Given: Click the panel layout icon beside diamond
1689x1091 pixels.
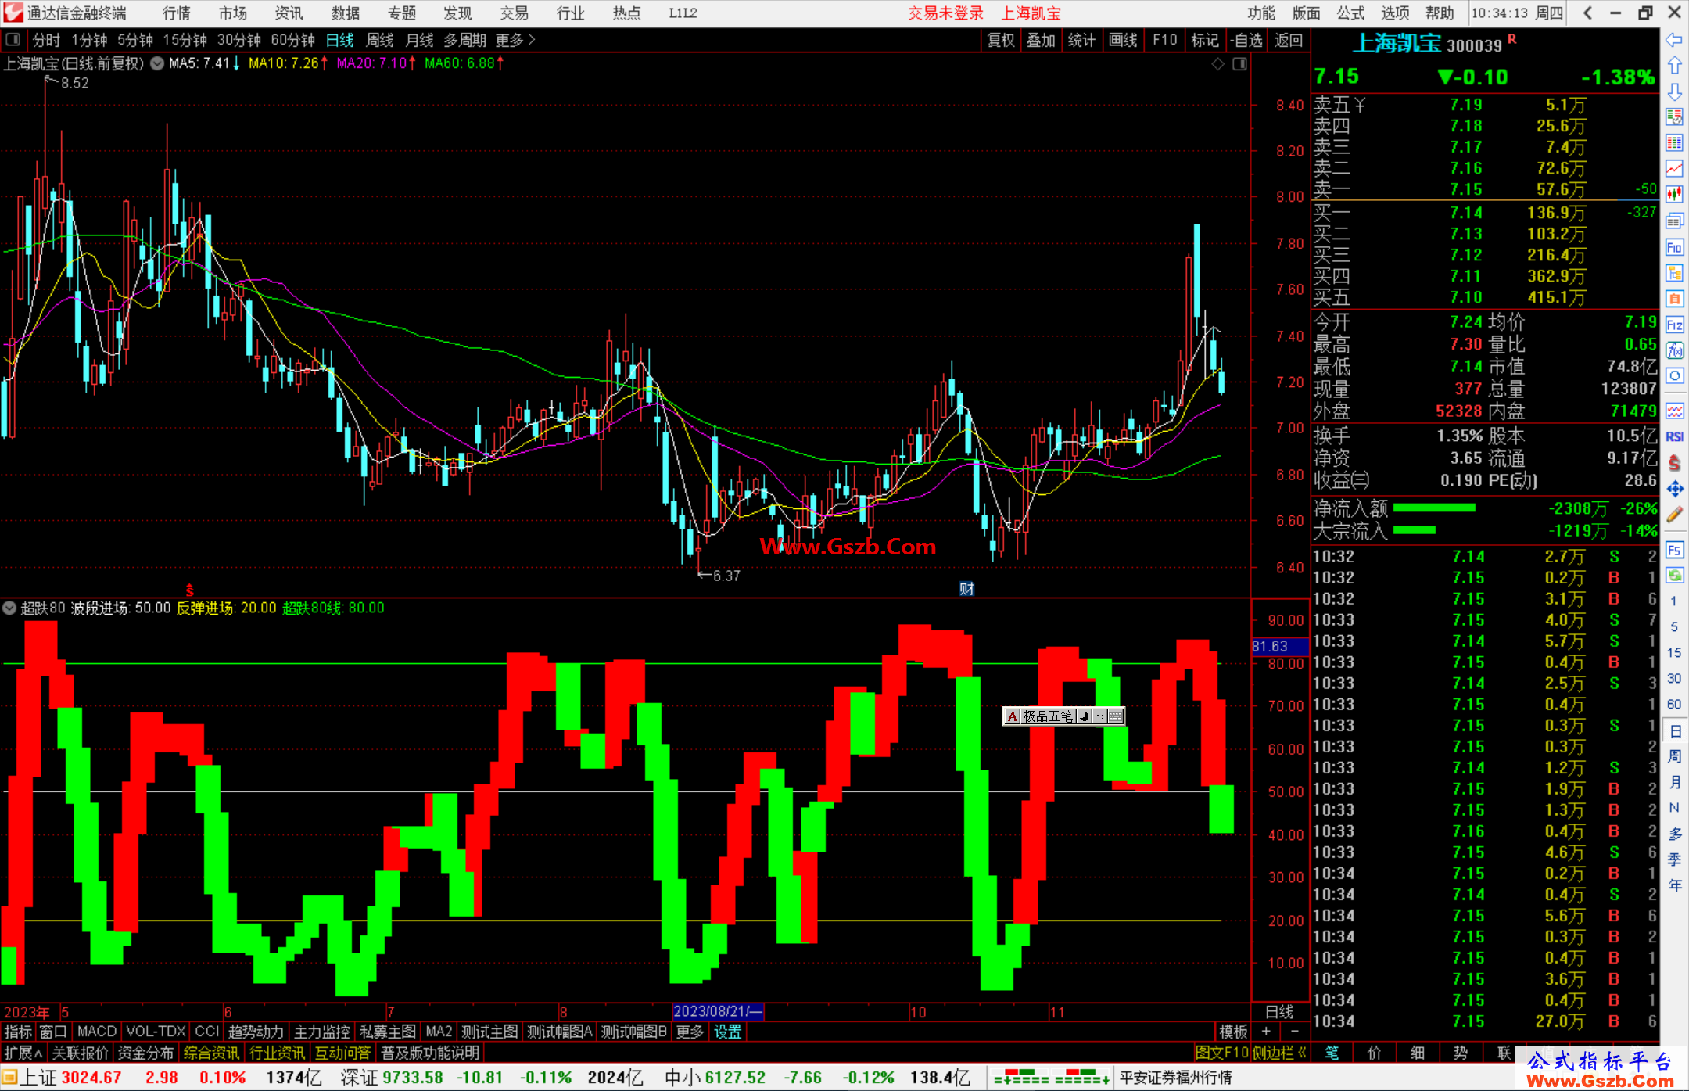Looking at the screenshot, I should pos(1239,64).
